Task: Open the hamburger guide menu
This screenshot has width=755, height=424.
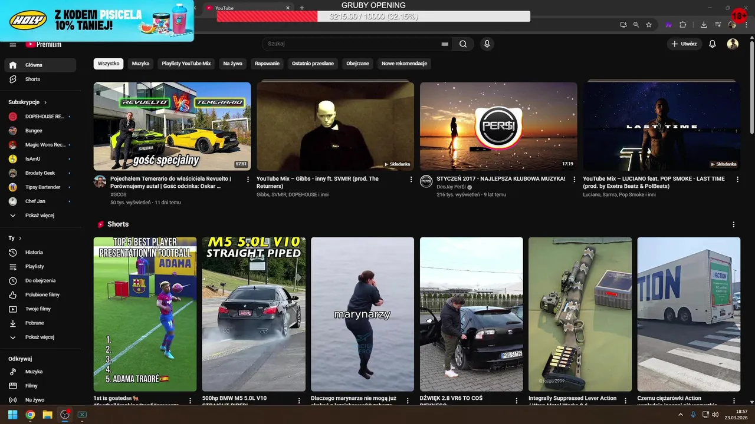Action: tap(13, 44)
